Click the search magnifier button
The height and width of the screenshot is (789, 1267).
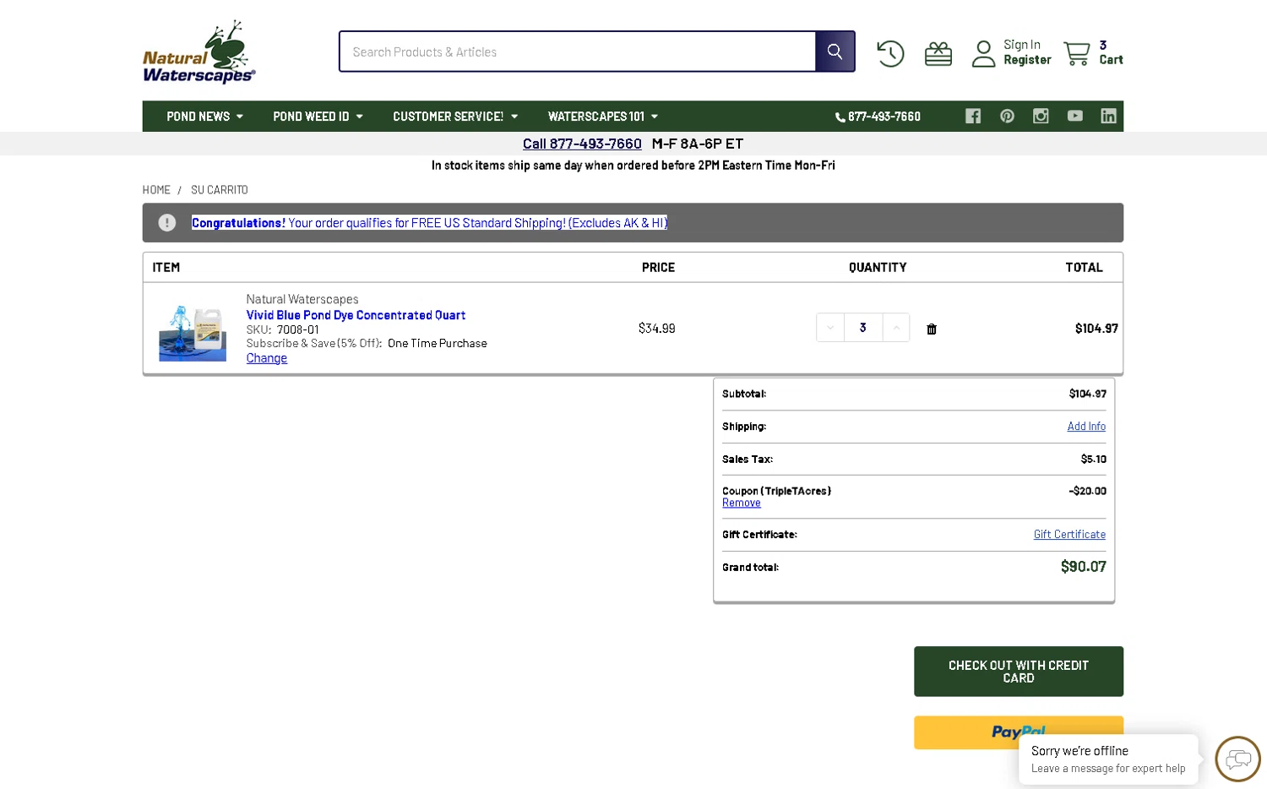[x=835, y=52]
